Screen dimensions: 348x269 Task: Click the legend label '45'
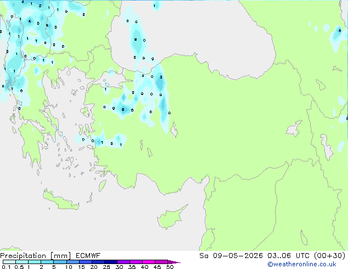tap(157, 267)
